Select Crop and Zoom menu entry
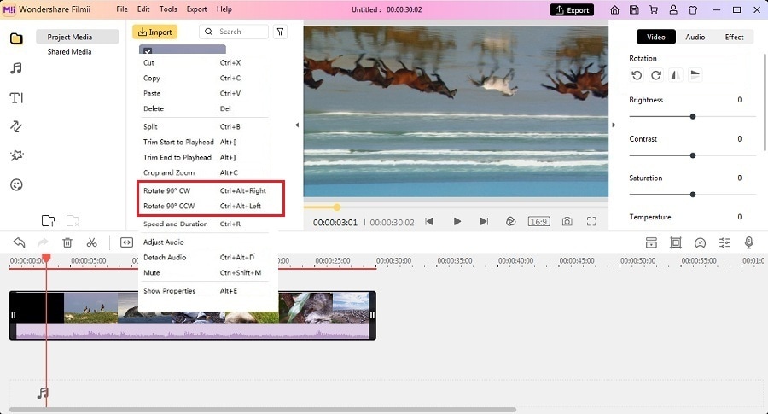This screenshot has height=414, width=768. click(x=204, y=172)
